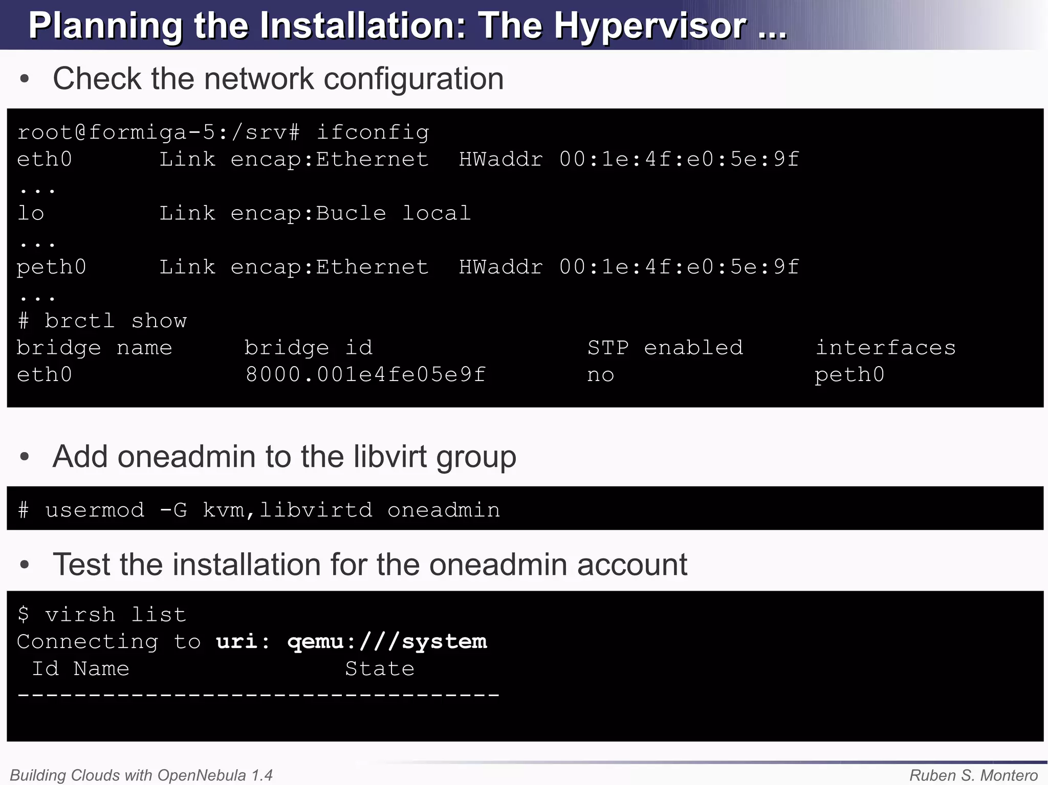
Task: Click the 'bridge name' column header
Action: [95, 348]
